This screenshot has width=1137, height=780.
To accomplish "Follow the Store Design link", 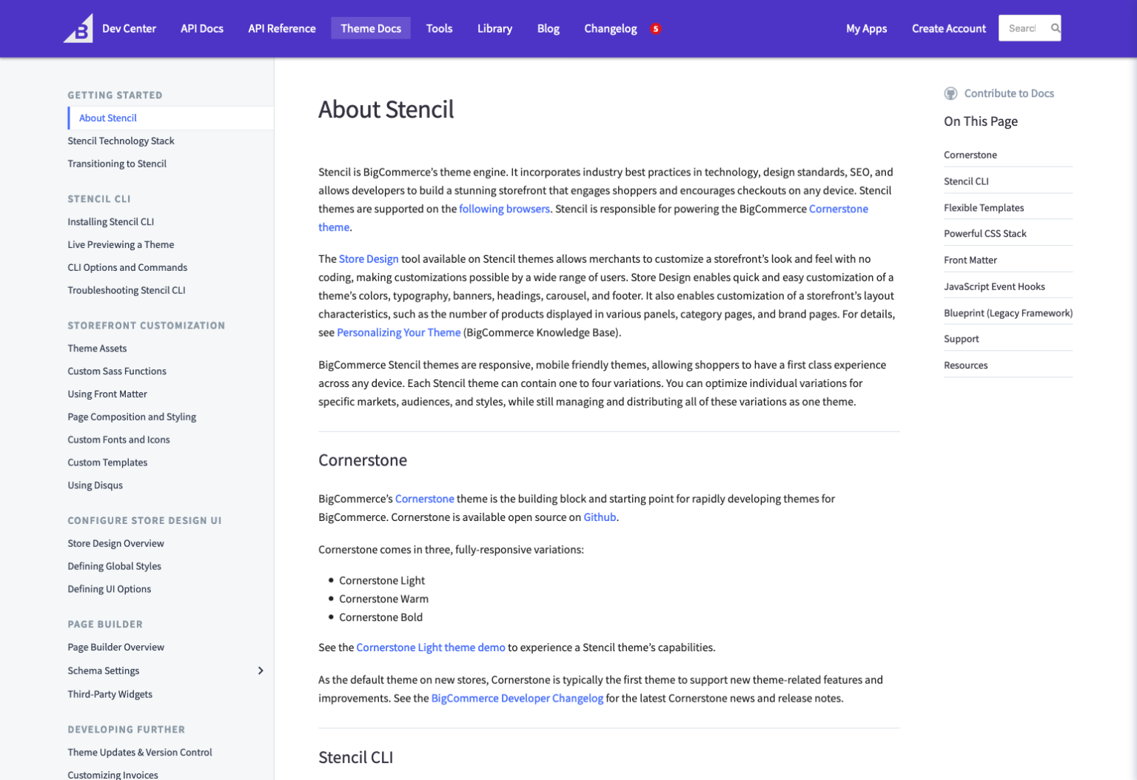I will pyautogui.click(x=368, y=259).
